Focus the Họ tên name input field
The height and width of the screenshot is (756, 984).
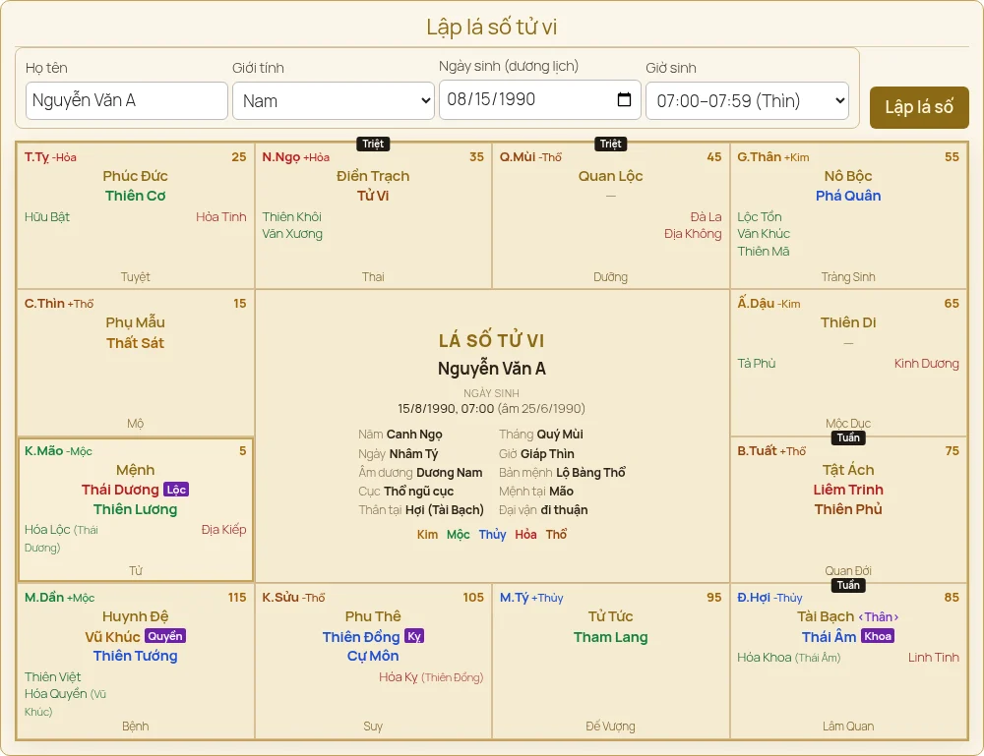[x=127, y=100]
